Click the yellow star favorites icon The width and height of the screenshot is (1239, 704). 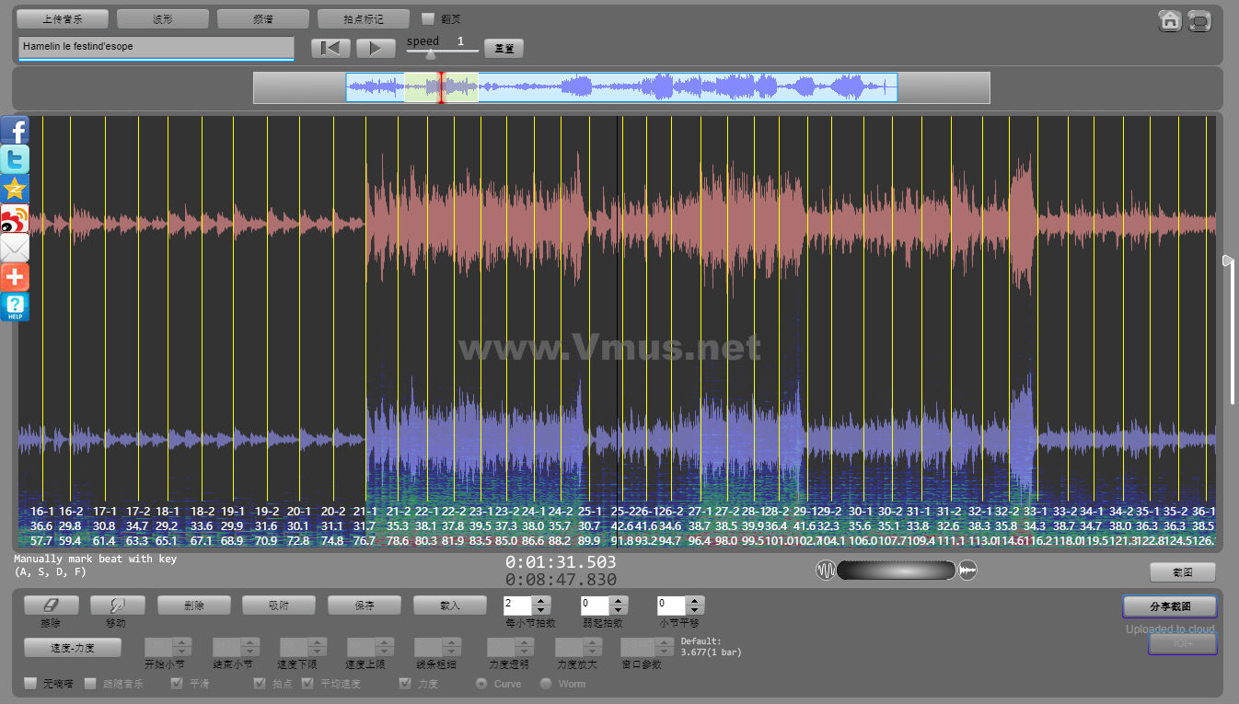(15, 189)
